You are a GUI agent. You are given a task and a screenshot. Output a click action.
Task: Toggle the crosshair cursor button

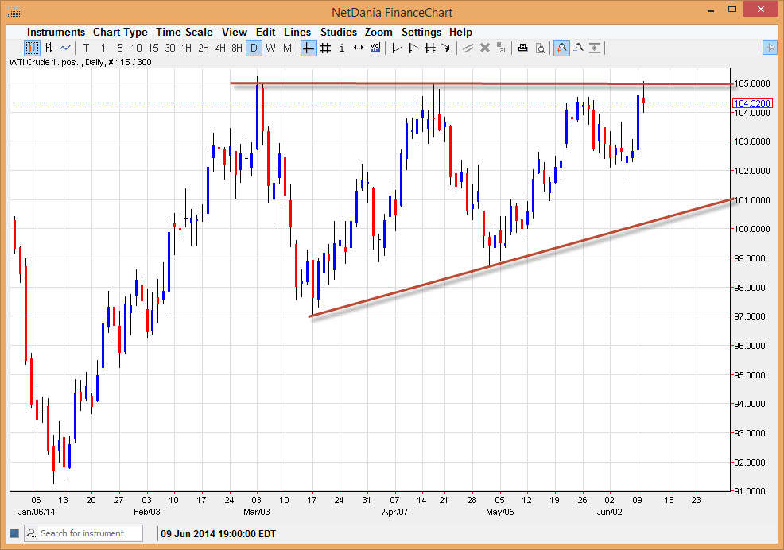click(x=309, y=48)
